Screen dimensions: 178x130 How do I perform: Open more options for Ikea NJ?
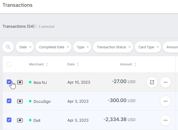coord(166,82)
